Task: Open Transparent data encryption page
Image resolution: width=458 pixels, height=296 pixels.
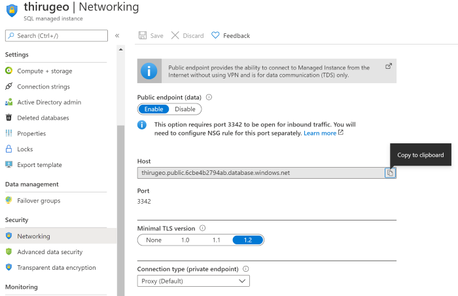Action: tap(56, 268)
